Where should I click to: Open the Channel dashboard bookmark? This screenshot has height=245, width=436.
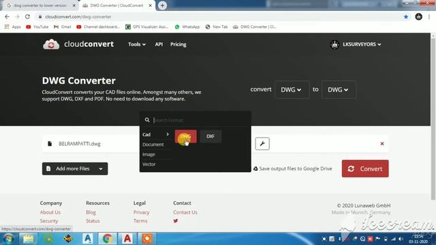[x=98, y=27]
